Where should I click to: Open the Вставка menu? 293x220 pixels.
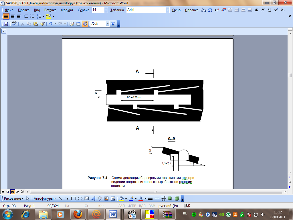click(x=50, y=10)
